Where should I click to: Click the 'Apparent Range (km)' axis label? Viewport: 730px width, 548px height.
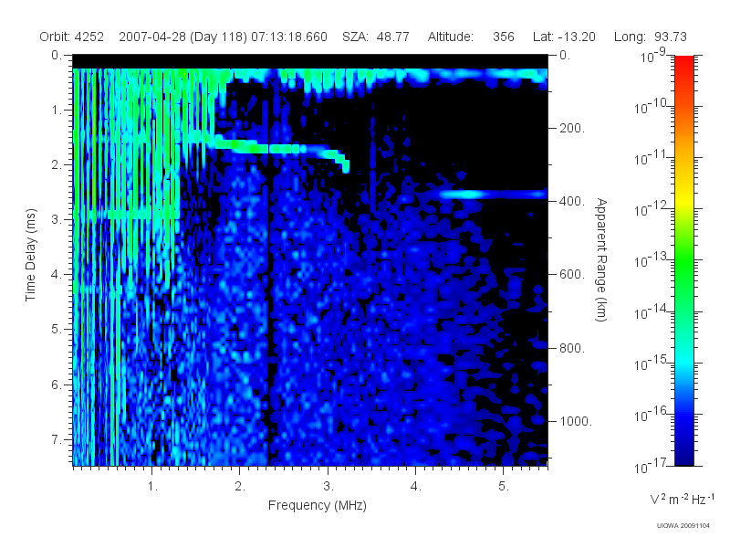[601, 260]
